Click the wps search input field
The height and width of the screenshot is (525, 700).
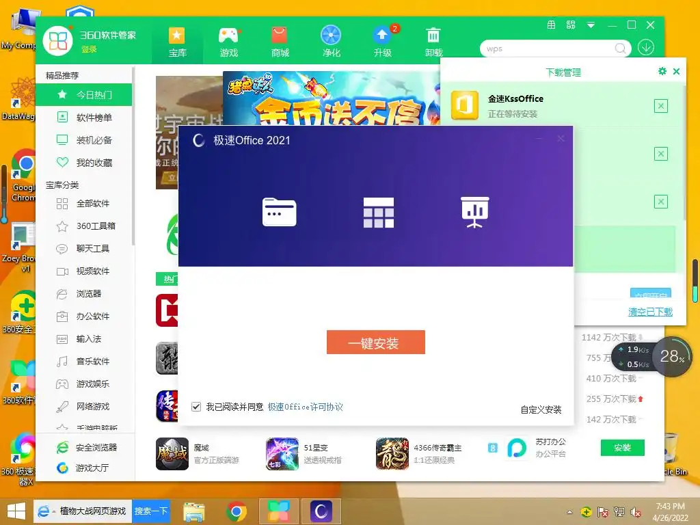[549, 49]
